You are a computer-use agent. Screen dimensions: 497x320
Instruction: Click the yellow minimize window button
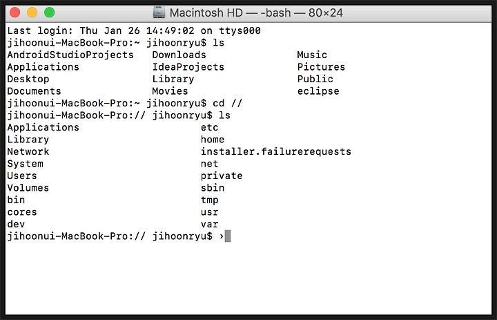(x=32, y=12)
